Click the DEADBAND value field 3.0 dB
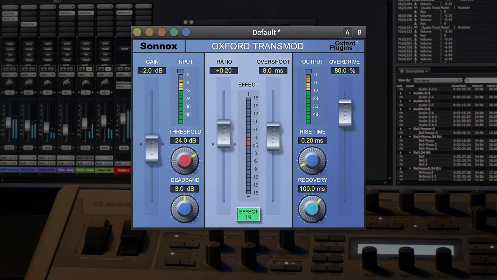The image size is (497, 280). (185, 189)
